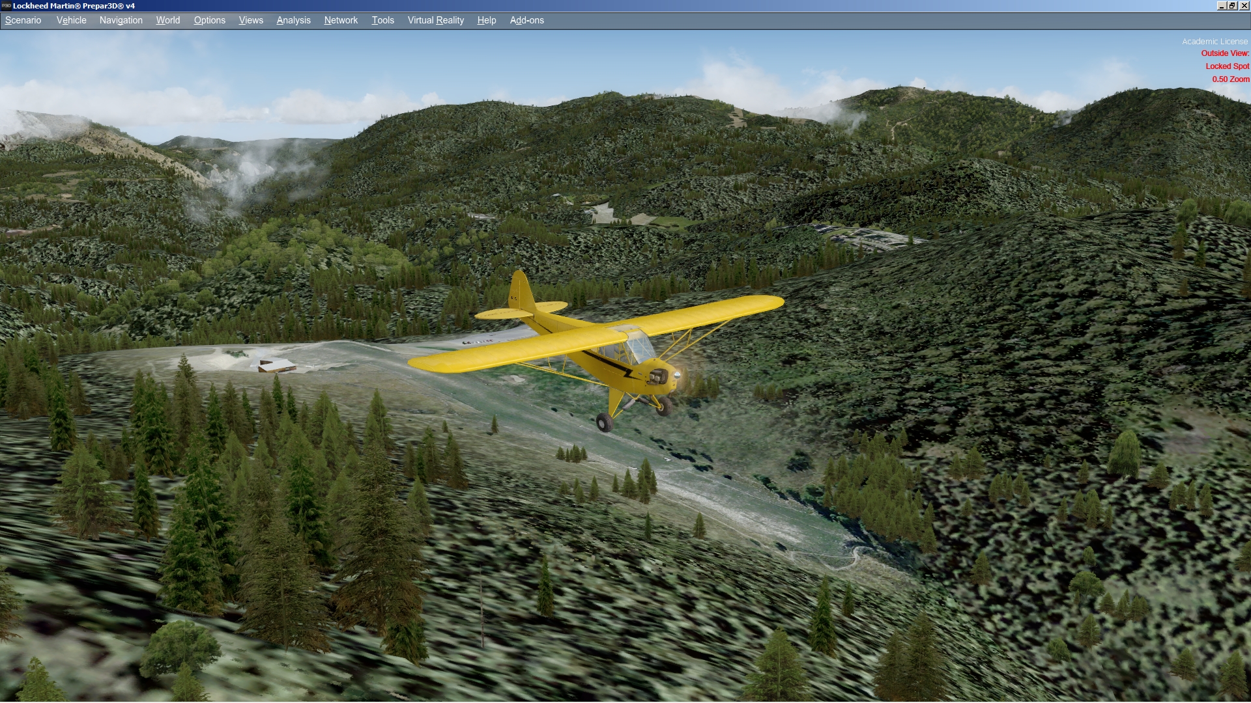Open the Analysis menu
This screenshot has width=1251, height=703.
click(293, 20)
